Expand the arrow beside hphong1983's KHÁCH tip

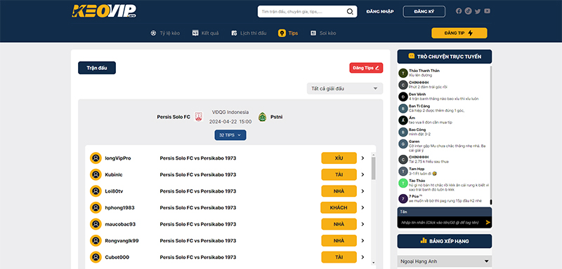click(362, 207)
